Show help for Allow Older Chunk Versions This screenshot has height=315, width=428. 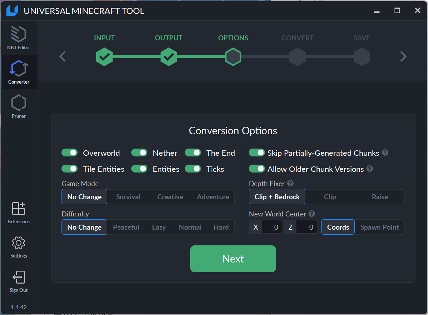pyautogui.click(x=370, y=169)
